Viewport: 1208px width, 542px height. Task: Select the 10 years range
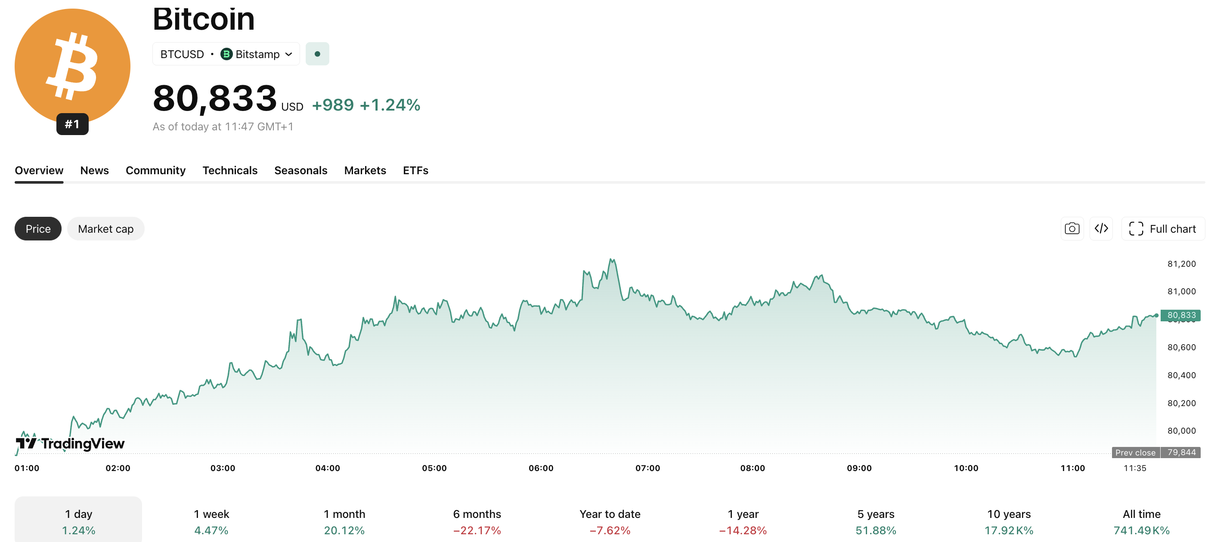(x=1009, y=521)
